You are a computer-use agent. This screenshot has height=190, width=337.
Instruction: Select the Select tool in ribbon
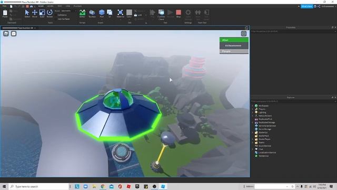[x=27, y=14]
